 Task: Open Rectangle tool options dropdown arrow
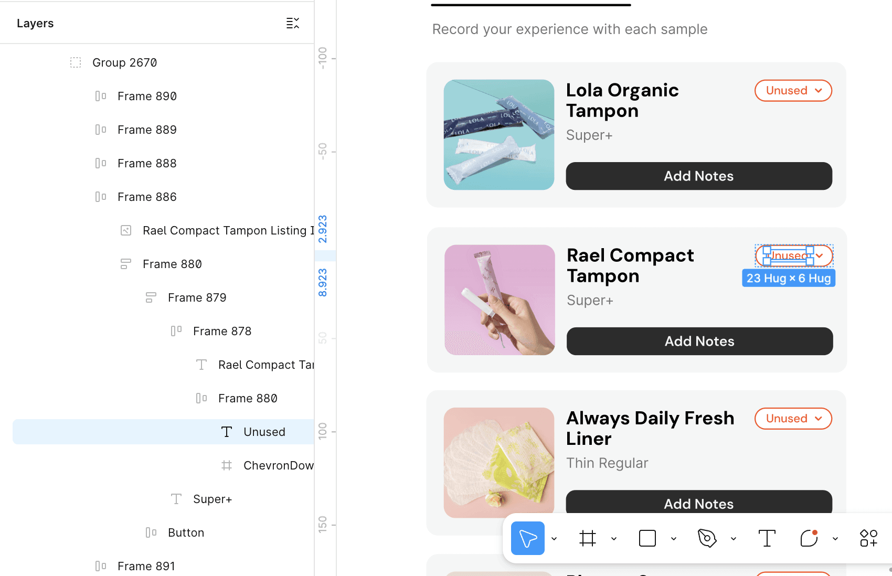(674, 539)
